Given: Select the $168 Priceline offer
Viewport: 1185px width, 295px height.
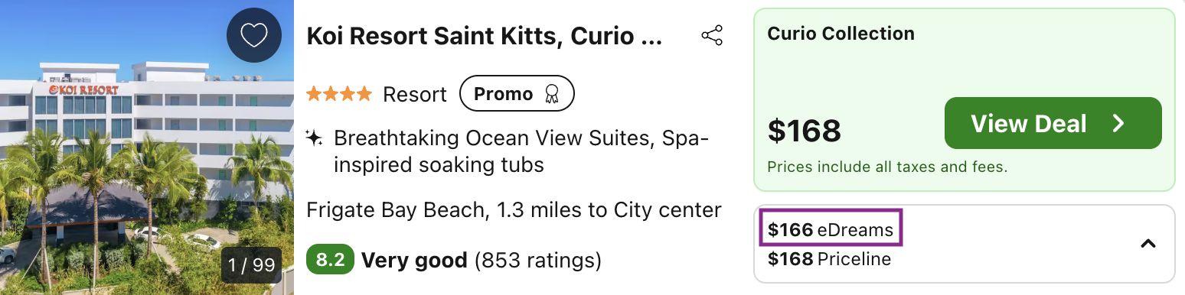Looking at the screenshot, I should pyautogui.click(x=829, y=259).
